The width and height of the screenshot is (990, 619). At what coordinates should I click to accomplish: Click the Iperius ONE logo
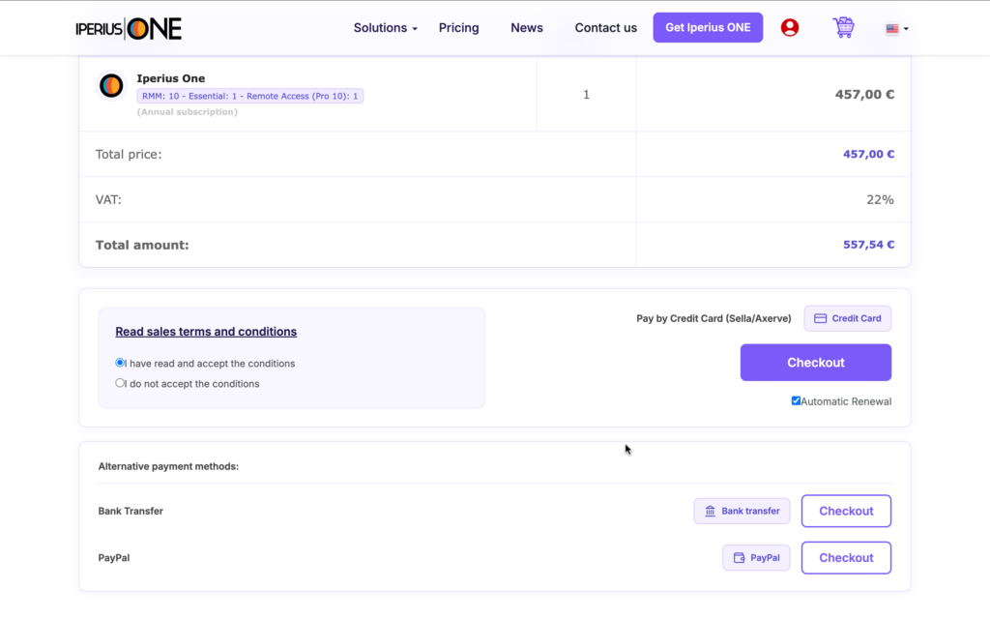129,28
